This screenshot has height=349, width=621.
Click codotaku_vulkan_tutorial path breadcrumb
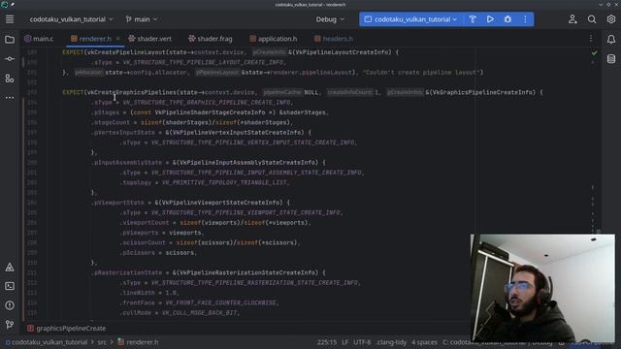click(46, 342)
